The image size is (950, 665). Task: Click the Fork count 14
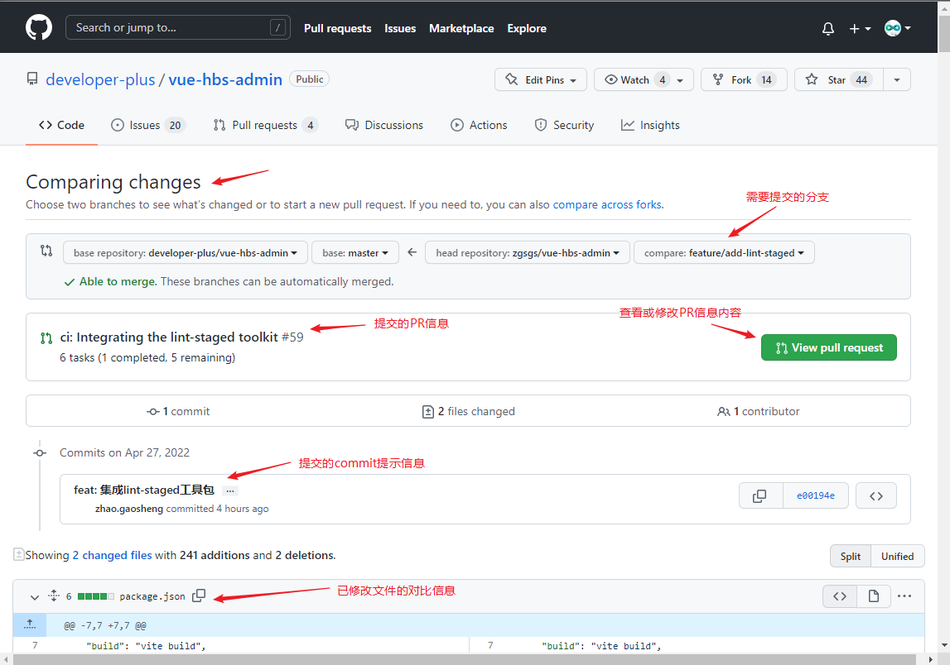766,80
